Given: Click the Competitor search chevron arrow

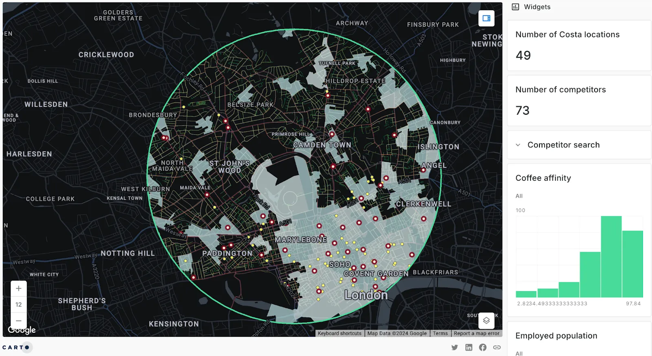Looking at the screenshot, I should point(518,145).
